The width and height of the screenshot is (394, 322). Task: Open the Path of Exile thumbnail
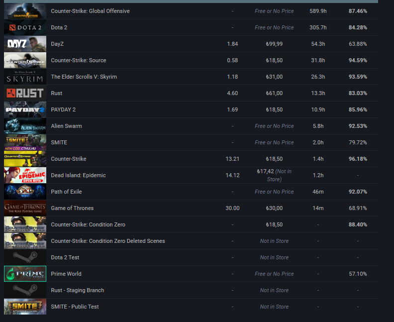pyautogui.click(x=25, y=192)
